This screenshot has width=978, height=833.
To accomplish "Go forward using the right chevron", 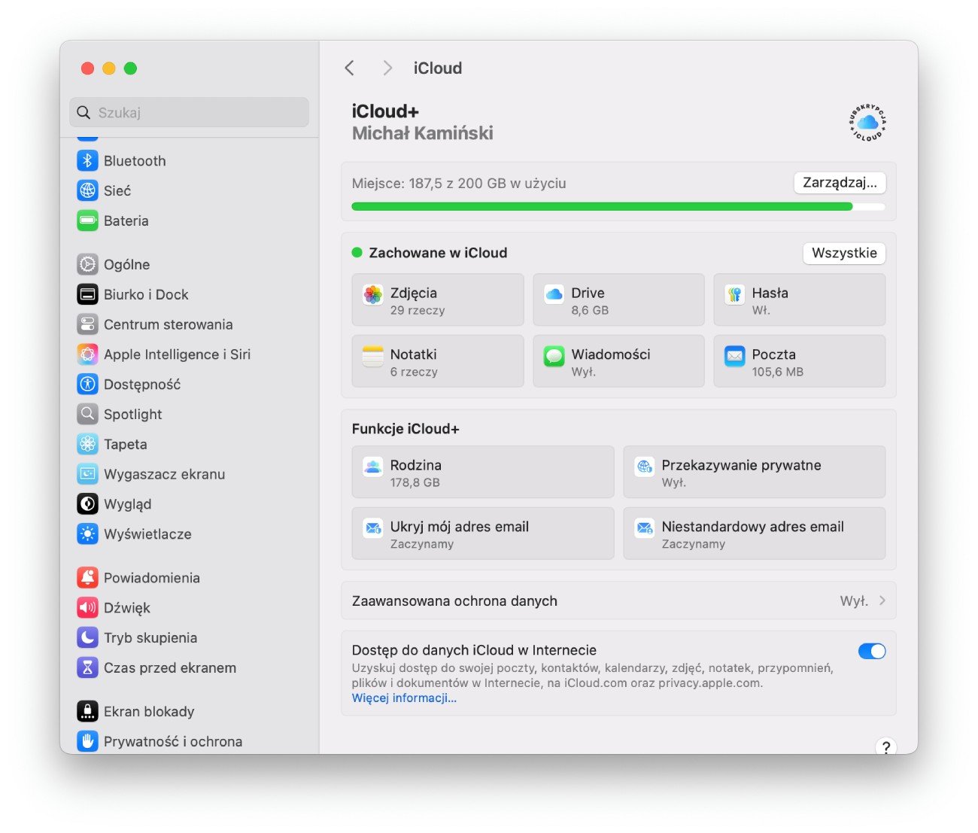I will click(x=387, y=68).
